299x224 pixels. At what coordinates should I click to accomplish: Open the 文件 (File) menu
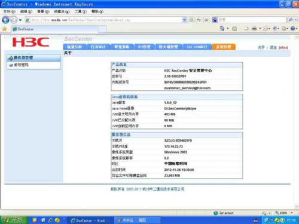[x=9, y=11]
